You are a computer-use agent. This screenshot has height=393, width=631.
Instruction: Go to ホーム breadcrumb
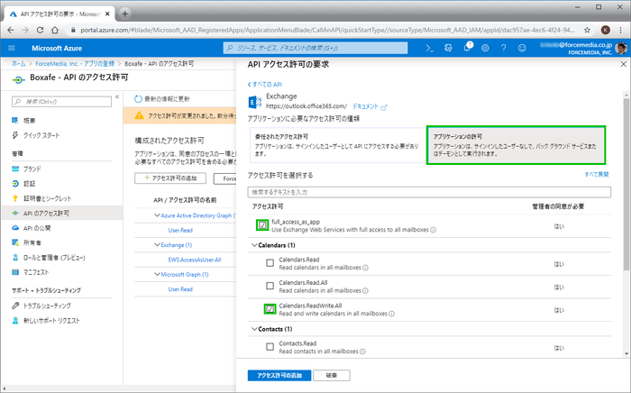[19, 64]
